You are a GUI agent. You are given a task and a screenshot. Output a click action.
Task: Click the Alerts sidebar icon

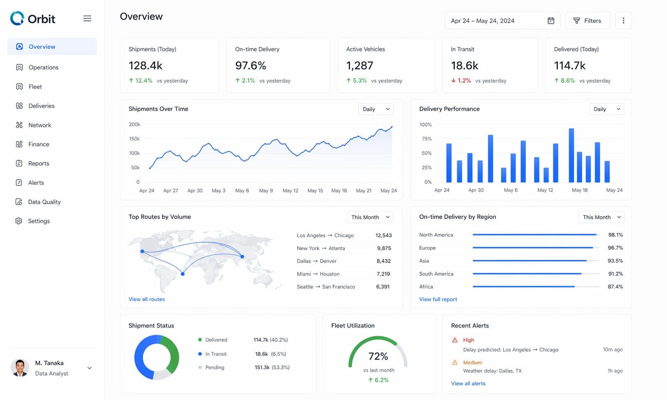click(19, 182)
